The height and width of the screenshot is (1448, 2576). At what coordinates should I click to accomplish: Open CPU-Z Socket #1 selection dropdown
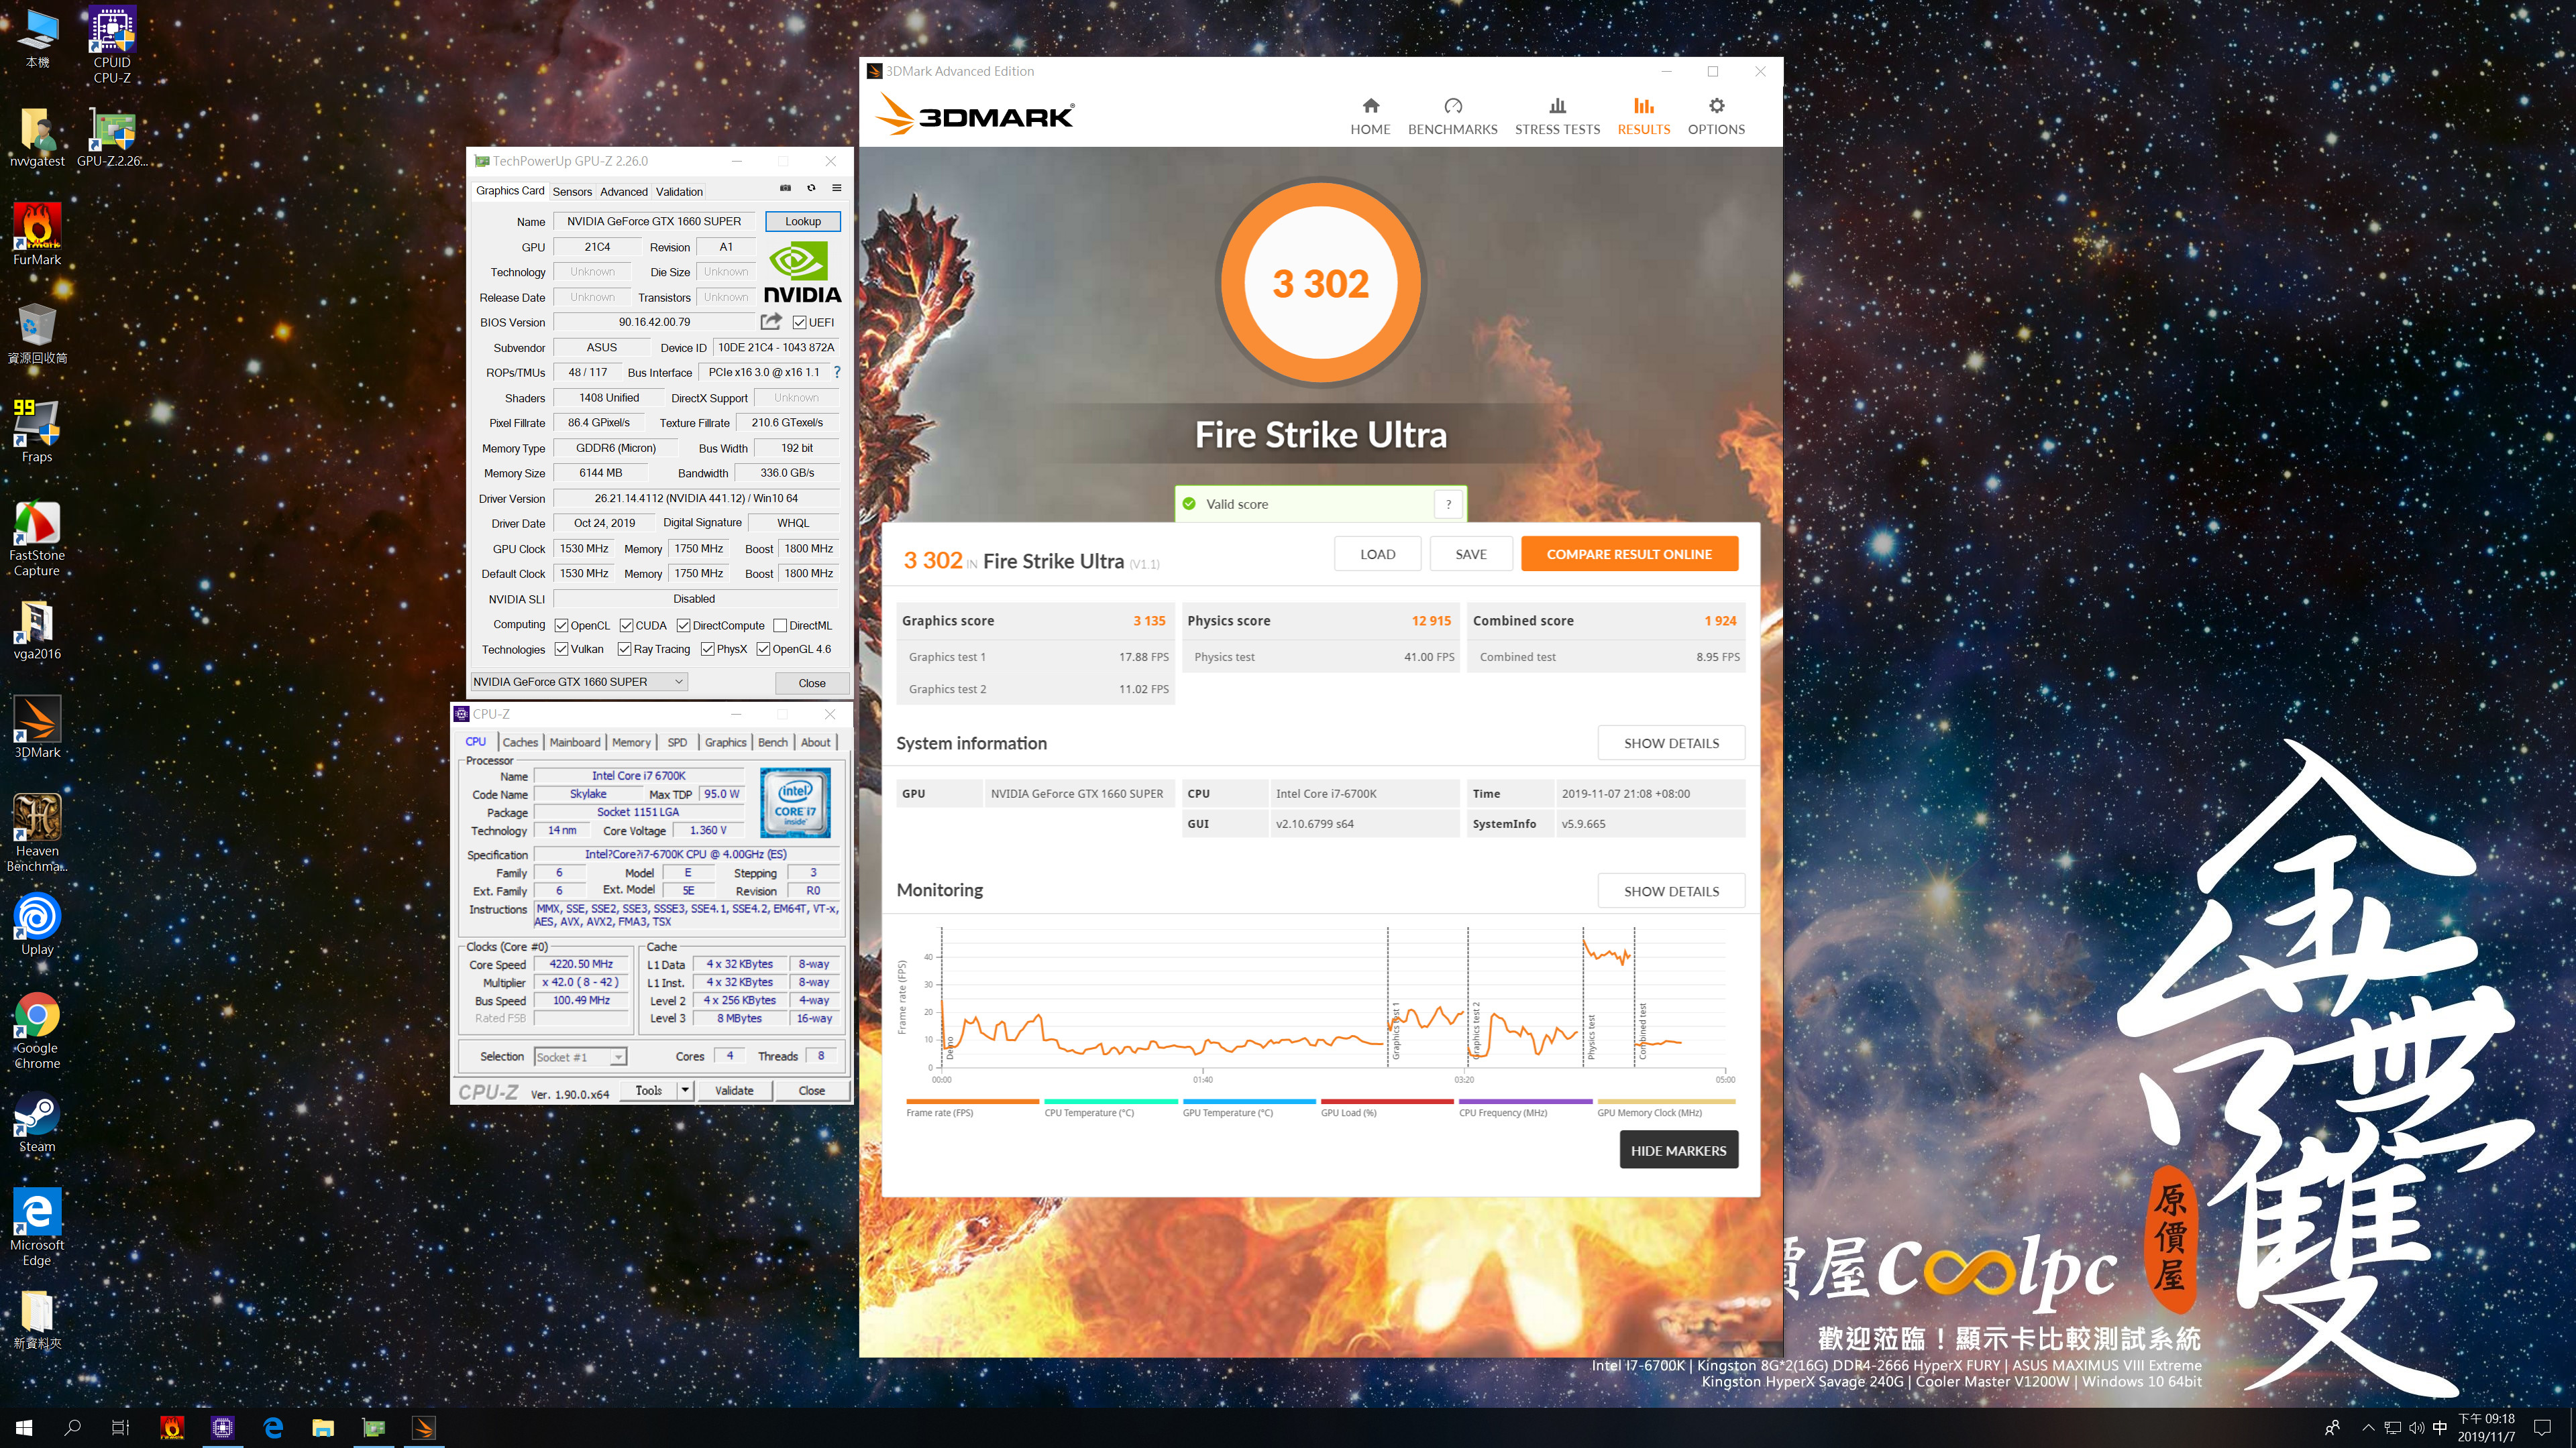pyautogui.click(x=618, y=1057)
